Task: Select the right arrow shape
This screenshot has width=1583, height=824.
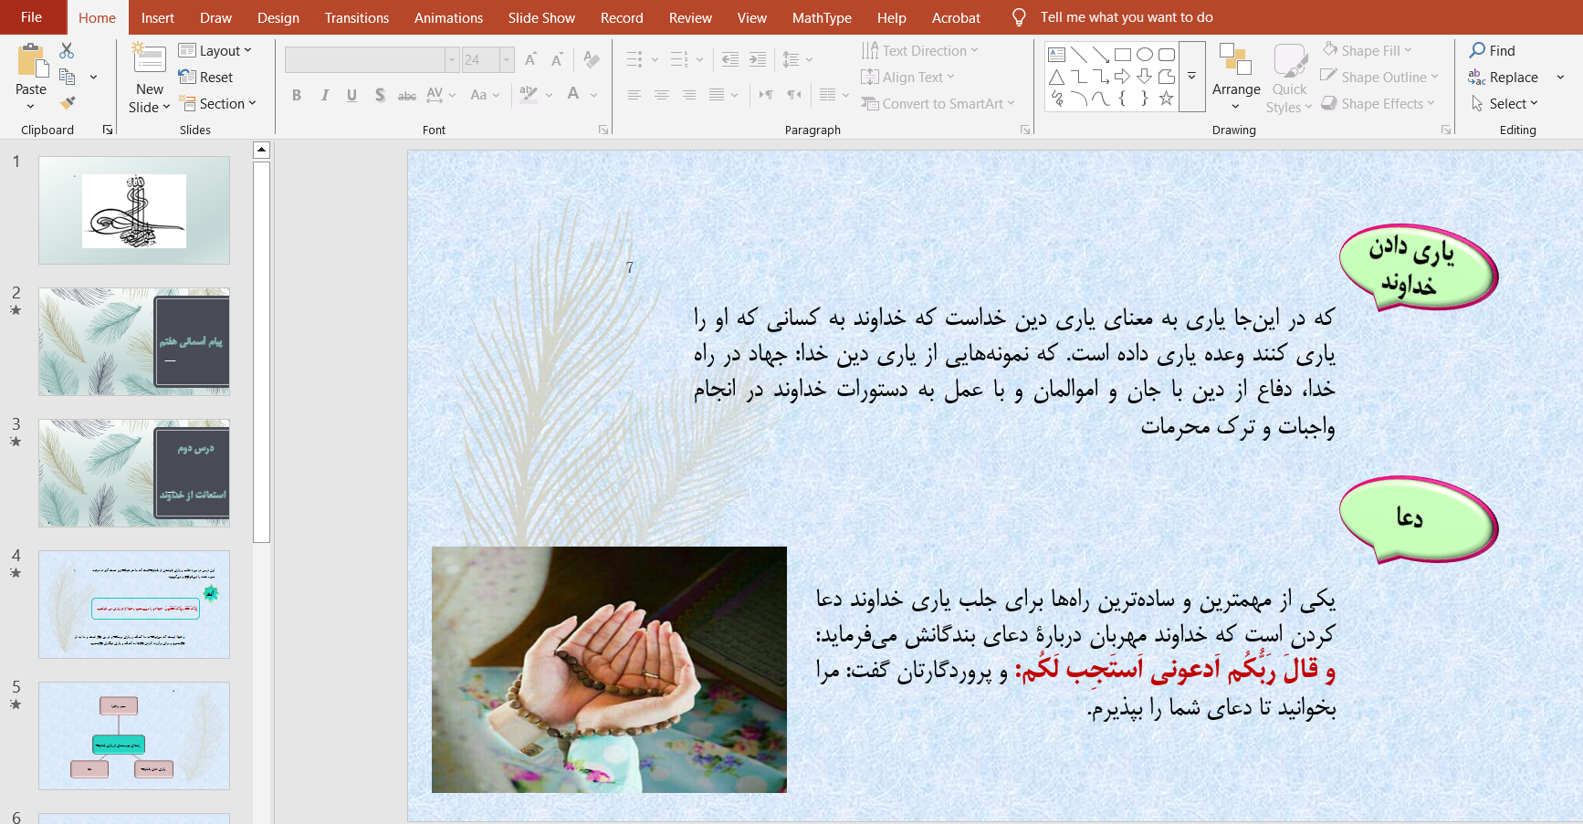Action: coord(1122,77)
